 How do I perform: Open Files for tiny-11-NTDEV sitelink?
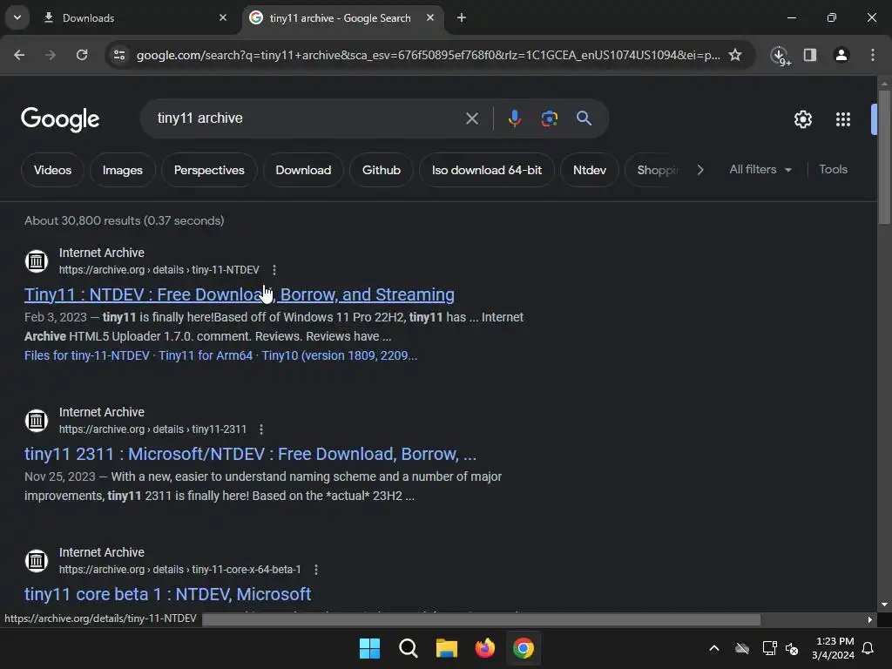(x=86, y=355)
